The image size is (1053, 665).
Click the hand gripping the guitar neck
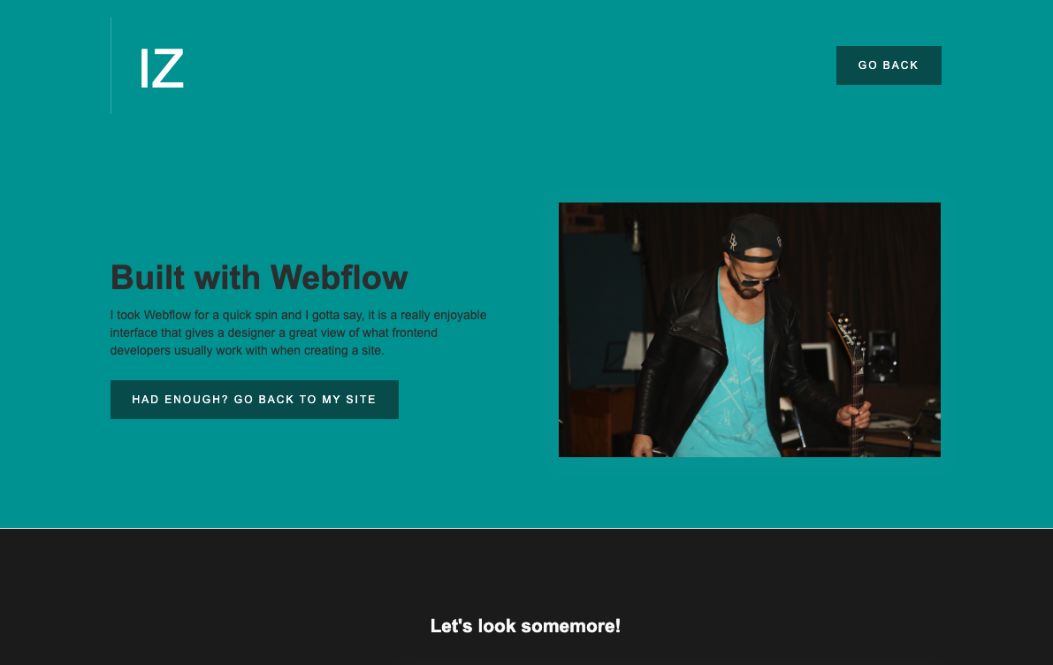[x=854, y=414]
